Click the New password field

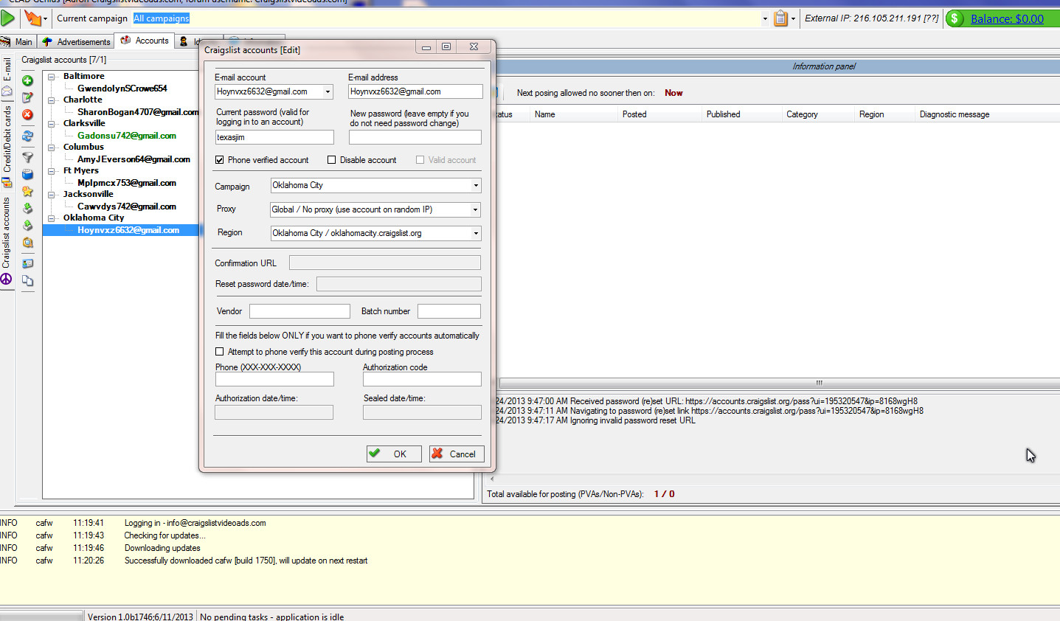[415, 137]
